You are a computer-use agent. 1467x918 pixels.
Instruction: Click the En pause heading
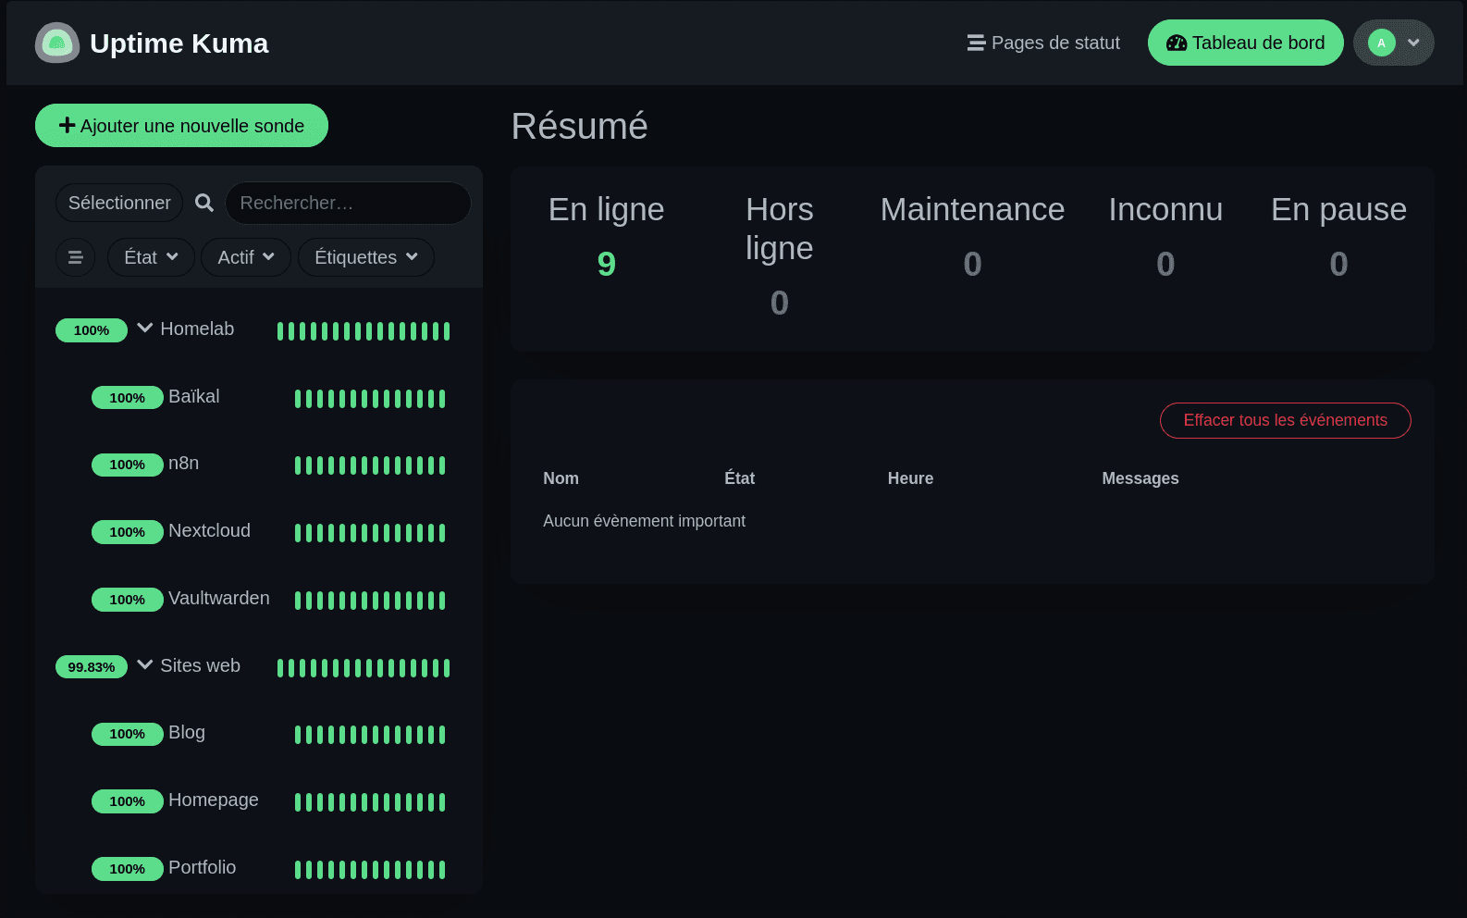point(1338,209)
